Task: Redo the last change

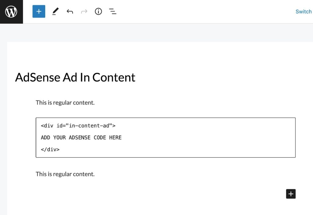Action: (x=84, y=11)
